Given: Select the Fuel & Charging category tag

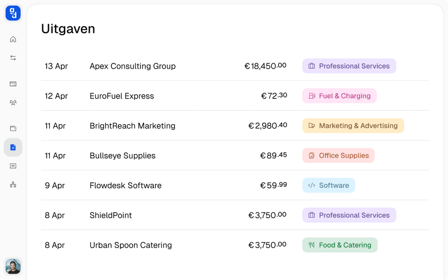Looking at the screenshot, I should click(340, 96).
